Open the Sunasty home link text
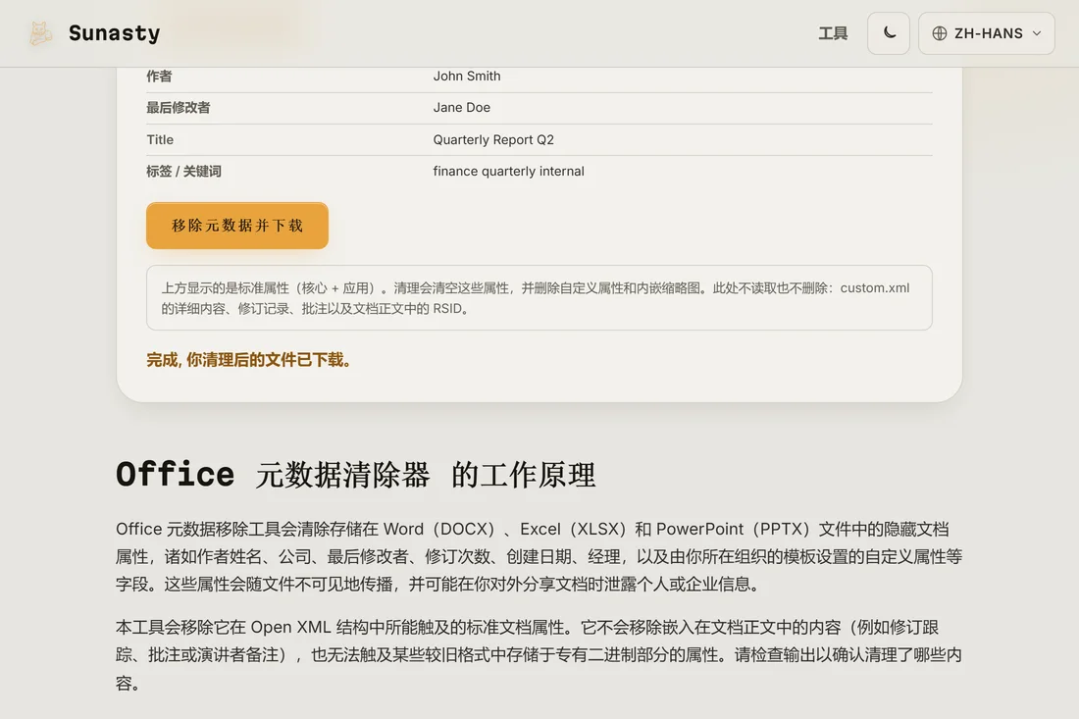Screen dimensions: 1079x719 point(114,33)
